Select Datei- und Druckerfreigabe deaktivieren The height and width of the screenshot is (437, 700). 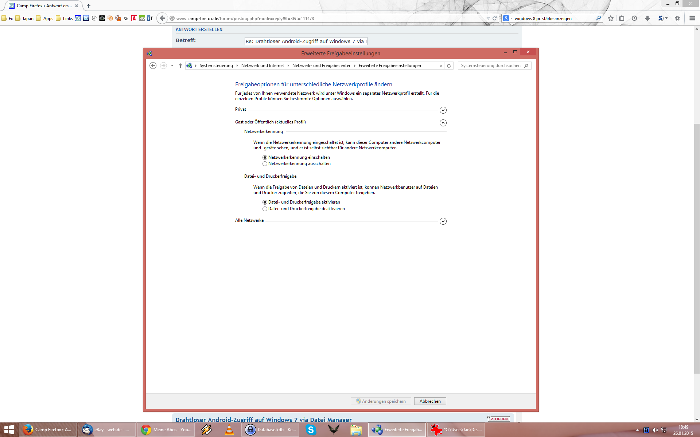click(x=265, y=209)
